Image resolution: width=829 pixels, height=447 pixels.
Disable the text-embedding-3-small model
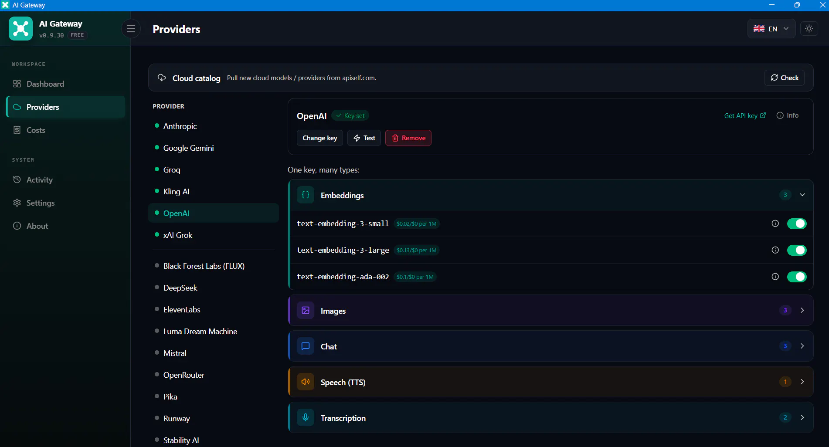[797, 223]
